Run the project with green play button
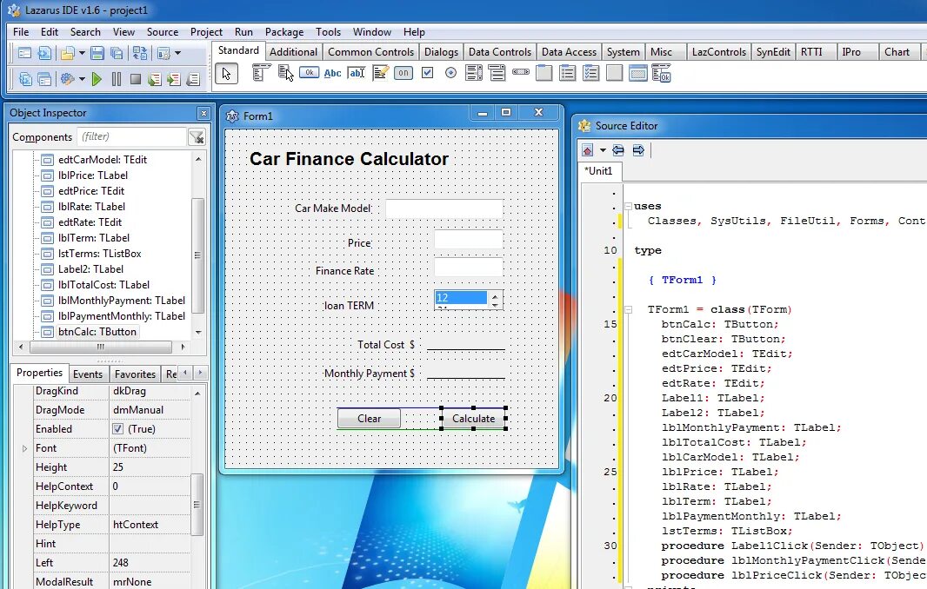 (97, 78)
